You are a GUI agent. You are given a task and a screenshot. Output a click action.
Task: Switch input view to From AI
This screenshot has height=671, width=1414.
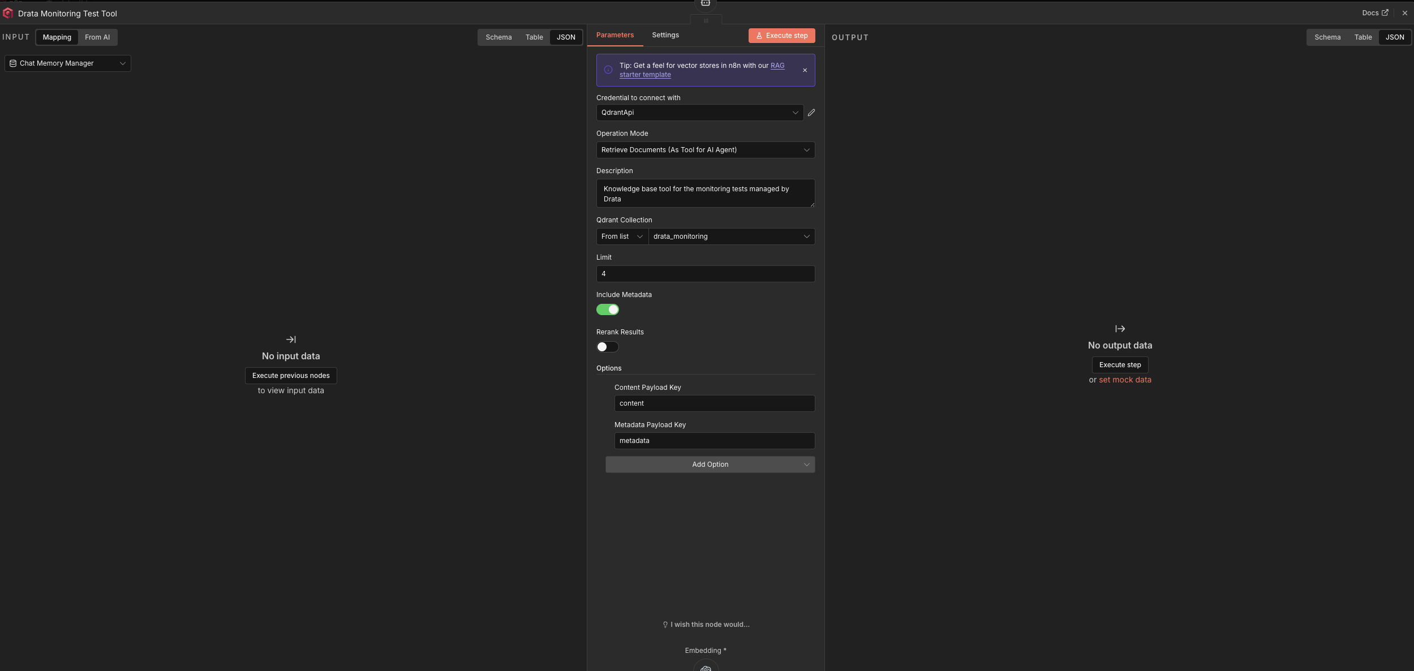tap(97, 37)
